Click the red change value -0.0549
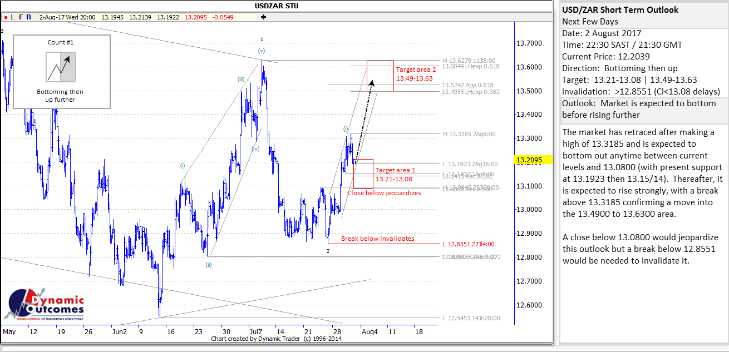The image size is (729, 352). (x=223, y=17)
